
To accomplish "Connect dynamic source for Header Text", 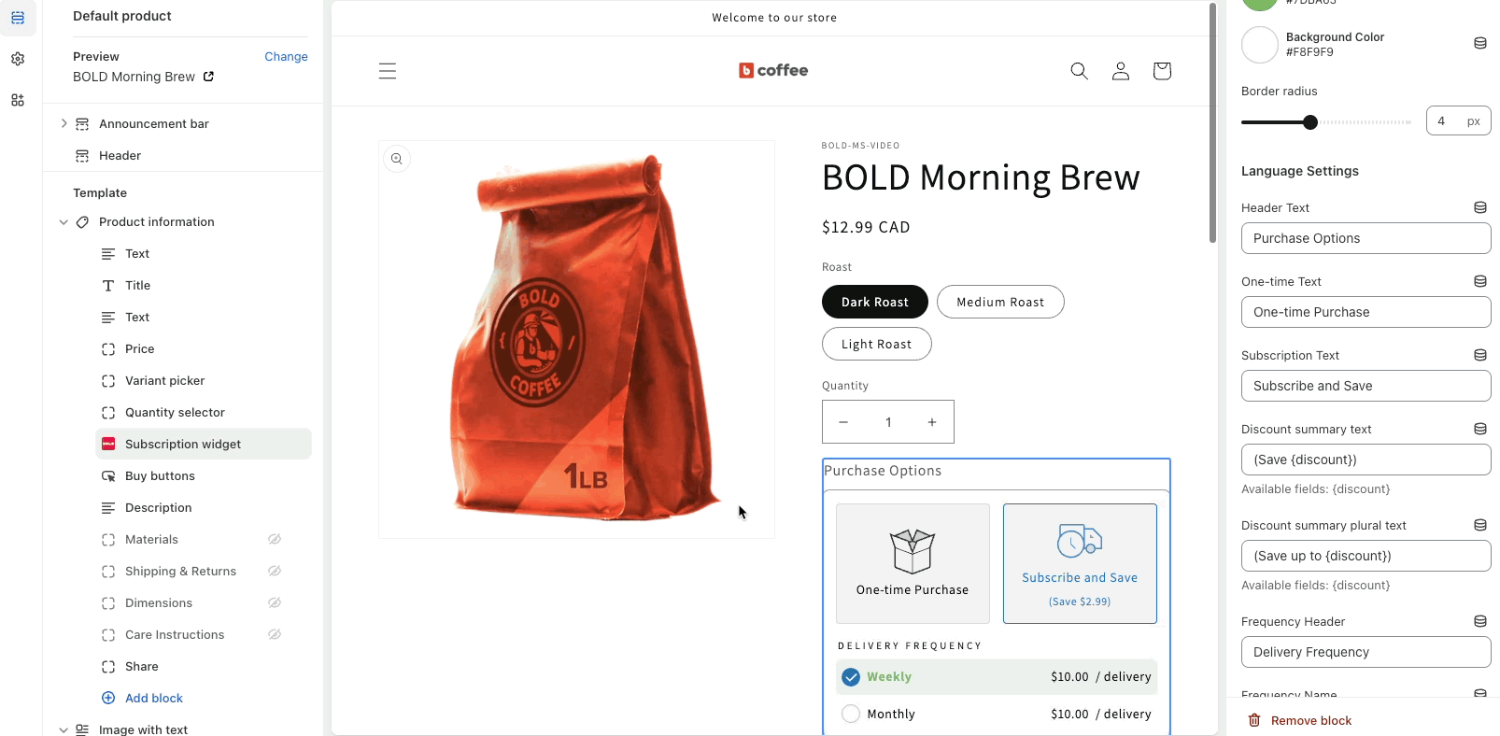I will (1480, 207).
